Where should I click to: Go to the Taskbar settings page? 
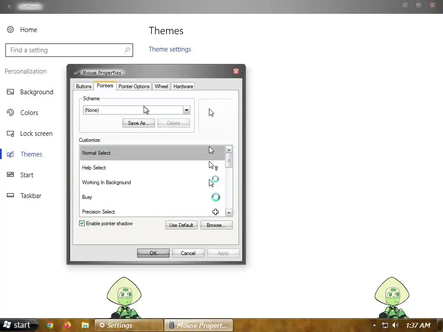[31, 196]
